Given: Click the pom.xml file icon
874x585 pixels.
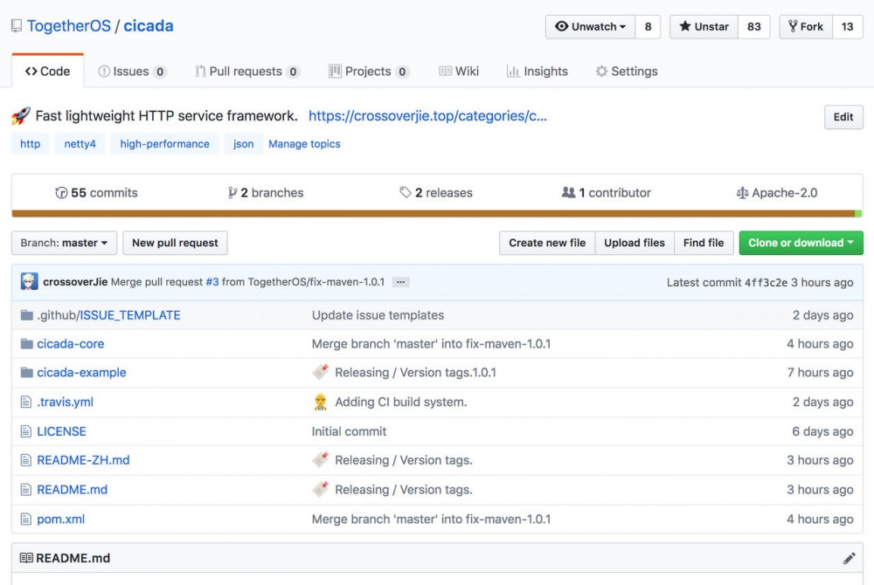Looking at the screenshot, I should tap(26, 519).
